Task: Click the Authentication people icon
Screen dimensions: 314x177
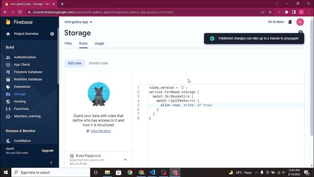Action: (8, 58)
